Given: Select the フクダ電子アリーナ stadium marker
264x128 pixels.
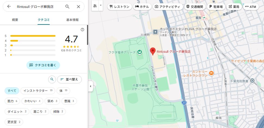Looking at the screenshot, I should 139,52.
